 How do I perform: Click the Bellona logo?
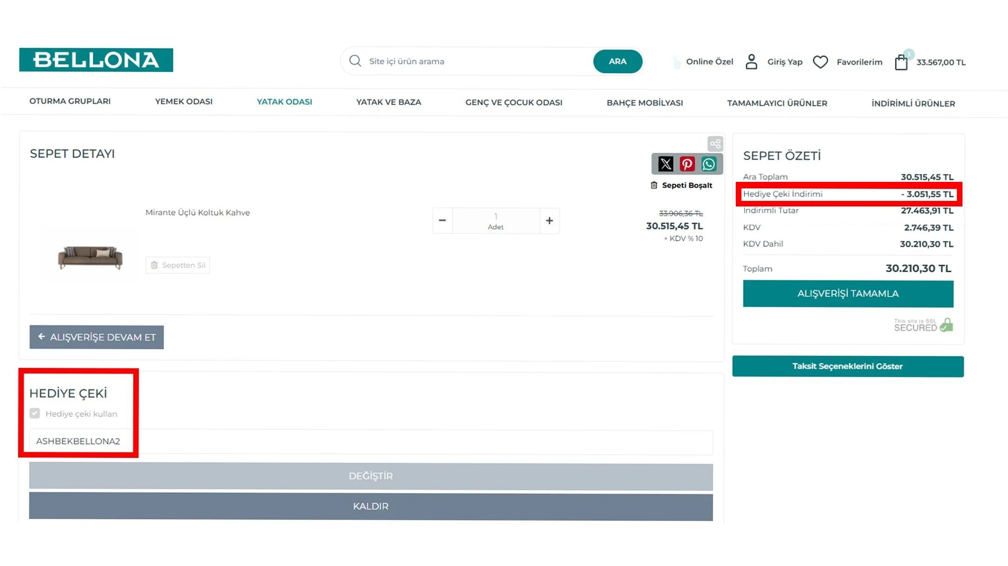[96, 60]
